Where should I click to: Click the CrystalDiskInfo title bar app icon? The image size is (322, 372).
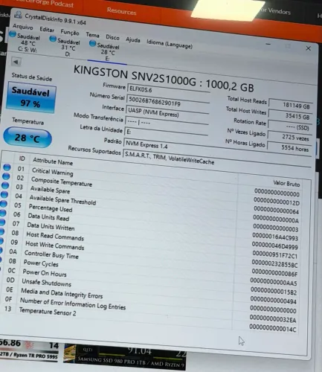coord(18,15)
